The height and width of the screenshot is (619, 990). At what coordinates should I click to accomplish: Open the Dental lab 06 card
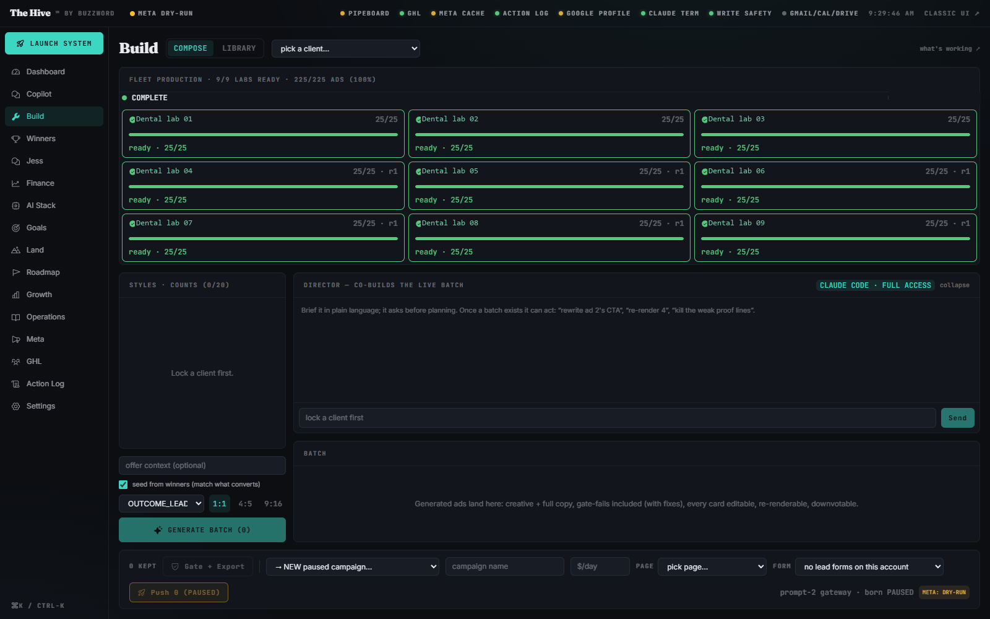pyautogui.click(x=835, y=186)
